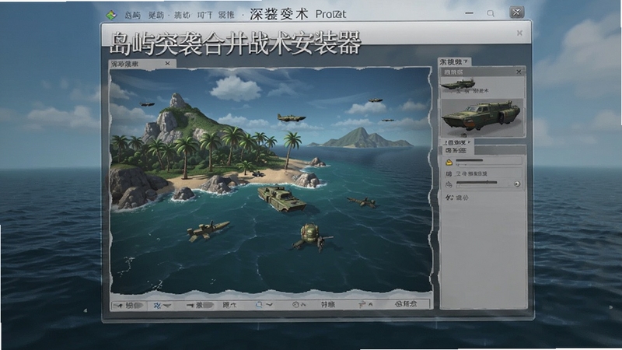Expand the caret beside the clock icon

[x=303, y=305]
